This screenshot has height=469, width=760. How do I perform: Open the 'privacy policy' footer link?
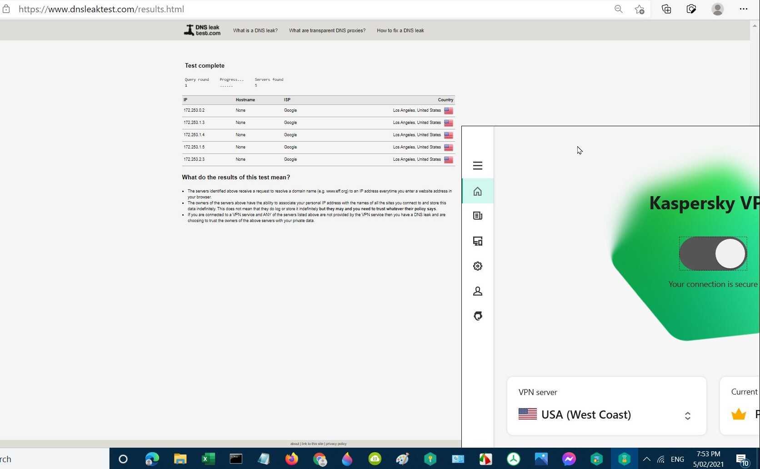click(336, 444)
